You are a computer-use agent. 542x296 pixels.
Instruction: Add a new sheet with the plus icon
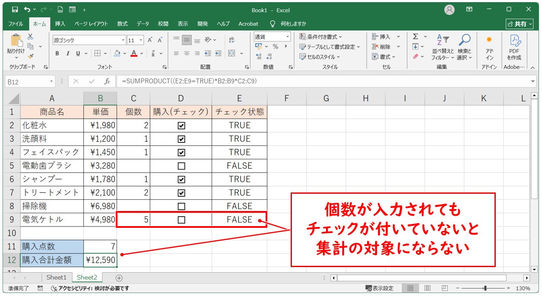pyautogui.click(x=119, y=278)
